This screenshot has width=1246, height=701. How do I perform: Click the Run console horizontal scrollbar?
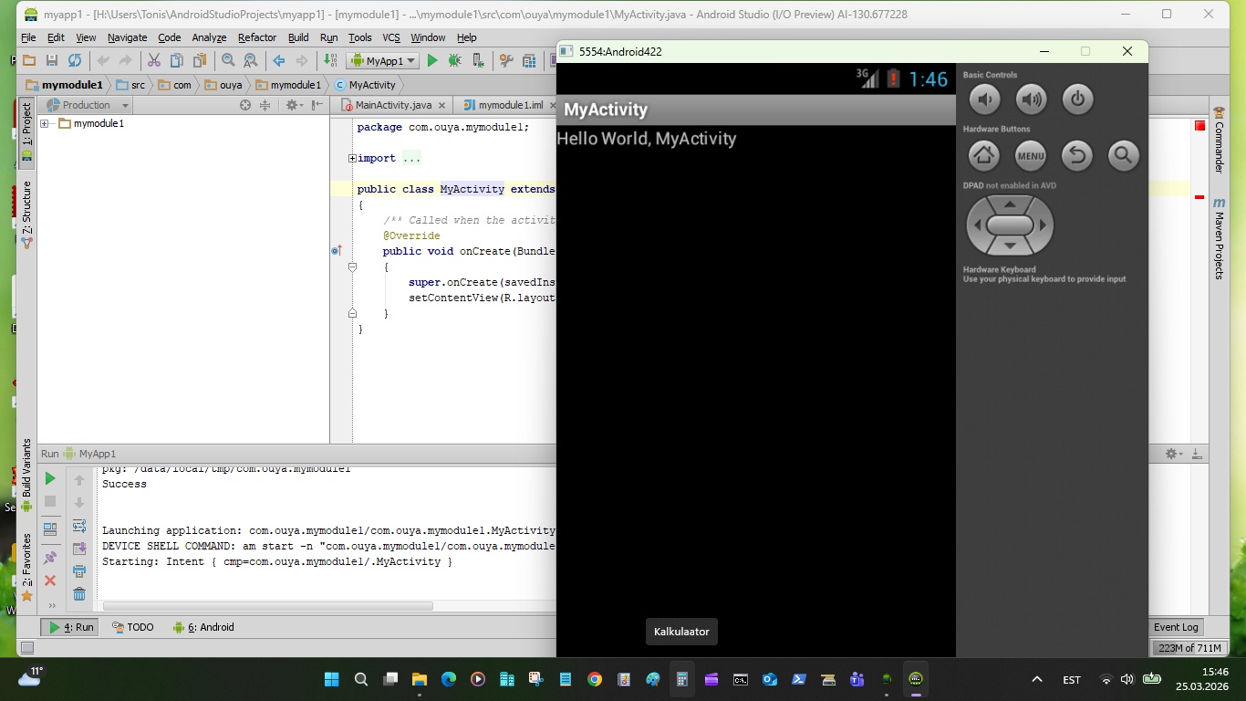[267, 605]
